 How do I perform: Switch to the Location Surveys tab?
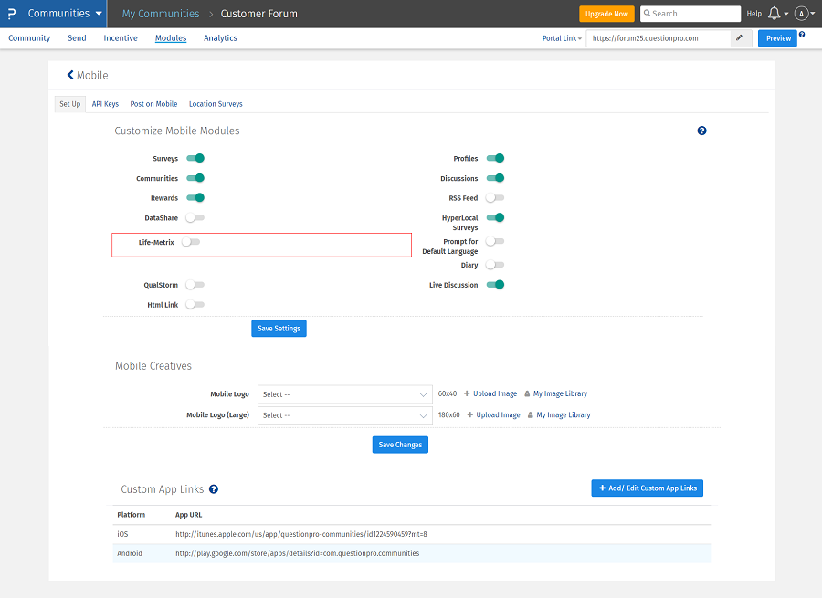[x=216, y=104]
